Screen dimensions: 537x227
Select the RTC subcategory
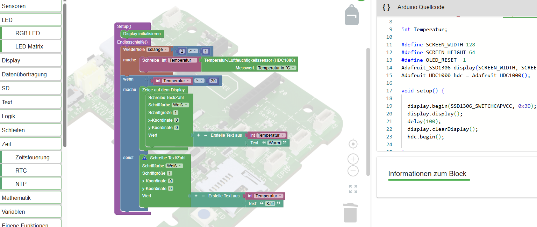click(31, 171)
